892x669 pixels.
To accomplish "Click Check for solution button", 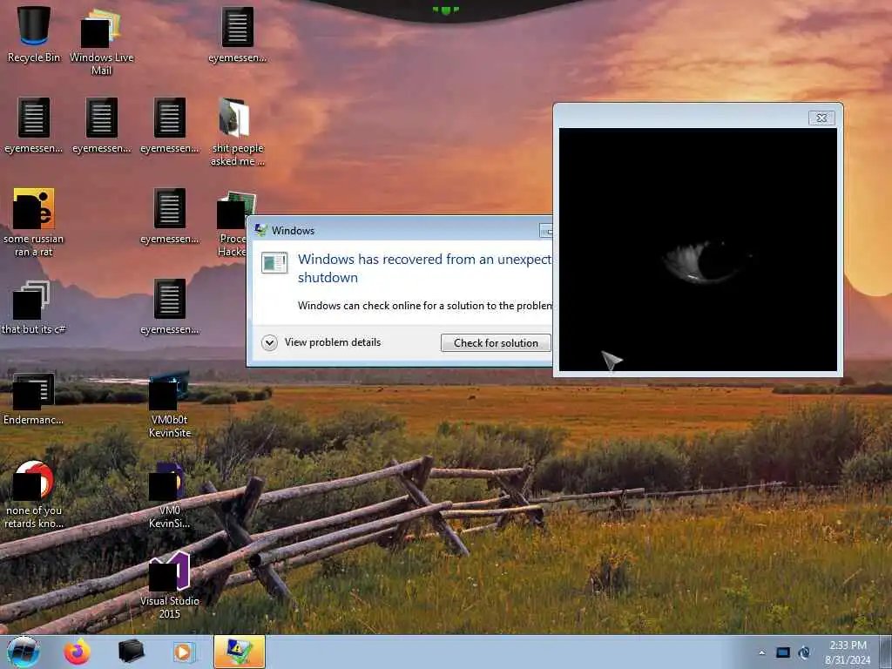I will (x=496, y=343).
